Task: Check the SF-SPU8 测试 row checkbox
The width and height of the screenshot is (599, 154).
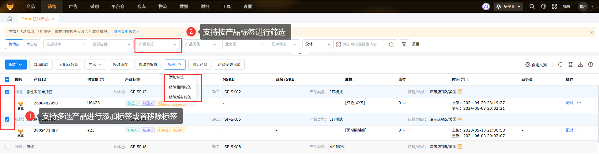Action: pos(7,147)
